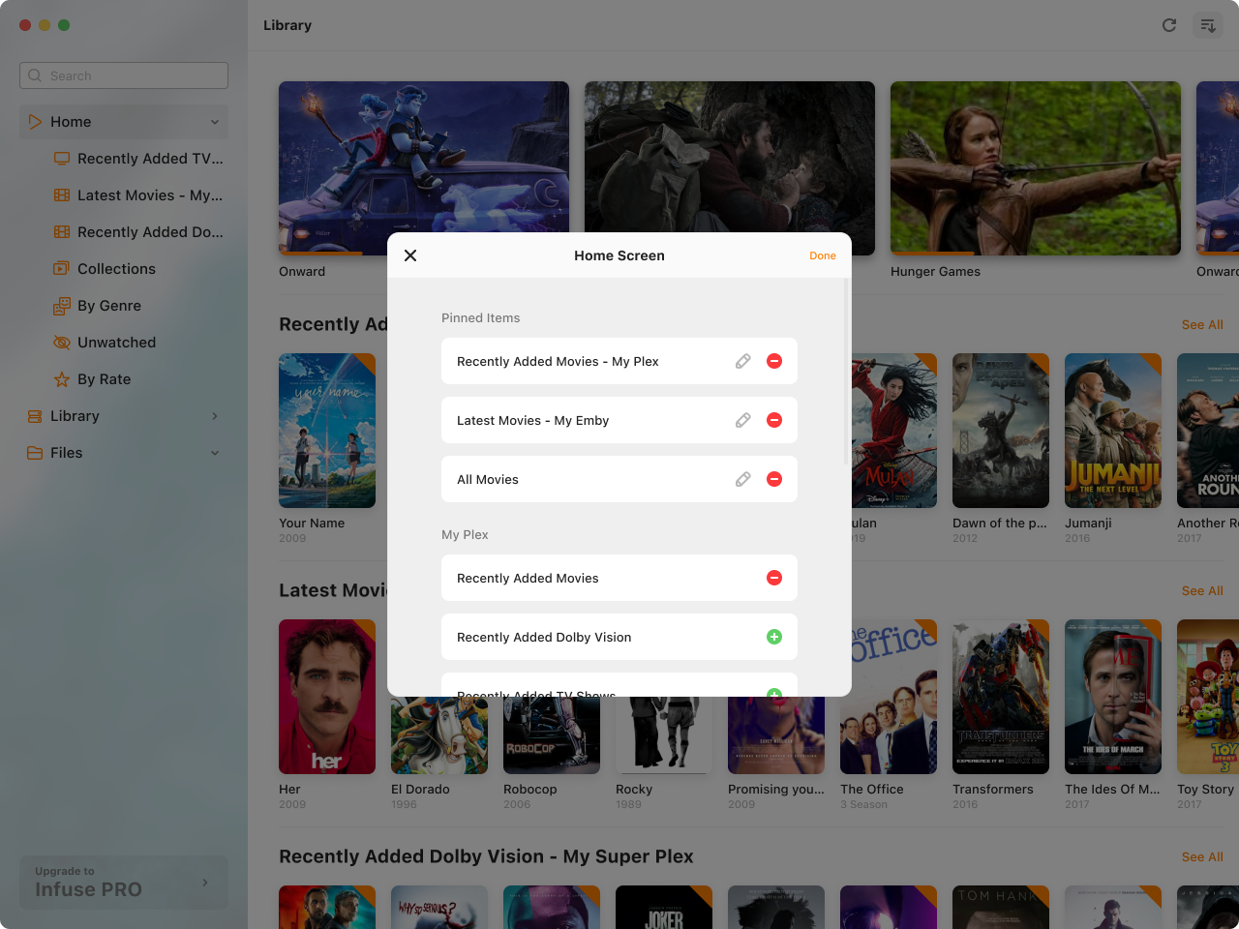Open the Joker poster in Dolby Vision row

tap(664, 908)
